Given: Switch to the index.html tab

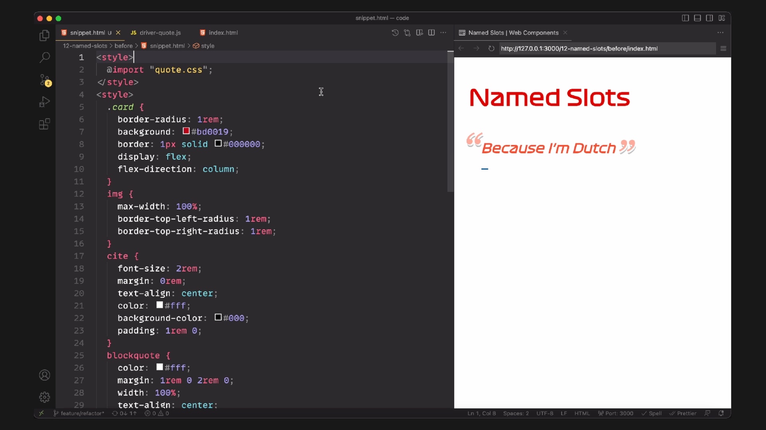Looking at the screenshot, I should click(223, 33).
